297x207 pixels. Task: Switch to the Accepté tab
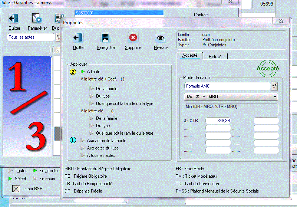tap(190, 56)
